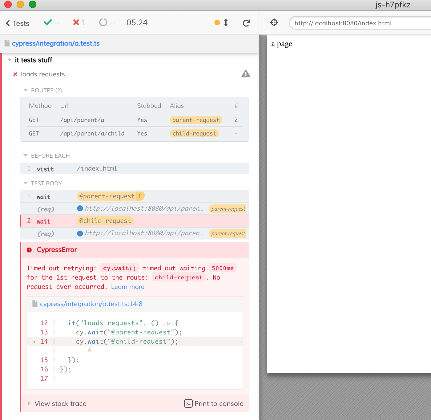Collapse the 'it tests stuff' suite

click(9, 60)
